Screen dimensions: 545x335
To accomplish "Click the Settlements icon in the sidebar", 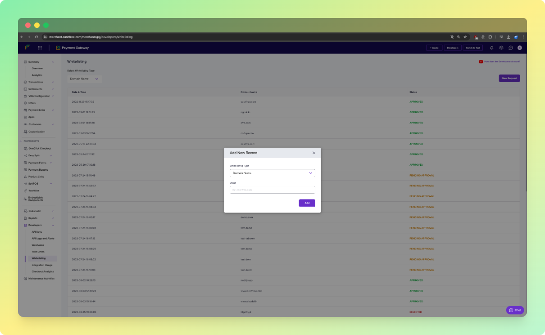I will (x=25, y=89).
